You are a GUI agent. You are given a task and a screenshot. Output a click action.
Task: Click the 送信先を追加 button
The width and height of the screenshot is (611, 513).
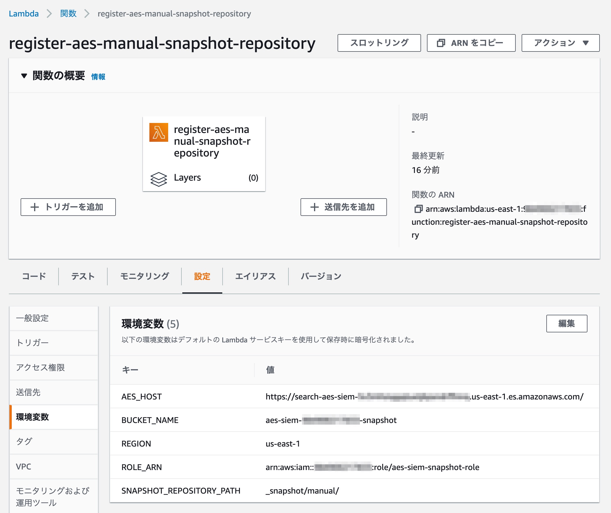click(x=343, y=207)
